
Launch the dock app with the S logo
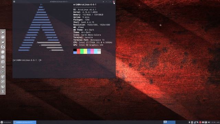click(x=3, y=92)
